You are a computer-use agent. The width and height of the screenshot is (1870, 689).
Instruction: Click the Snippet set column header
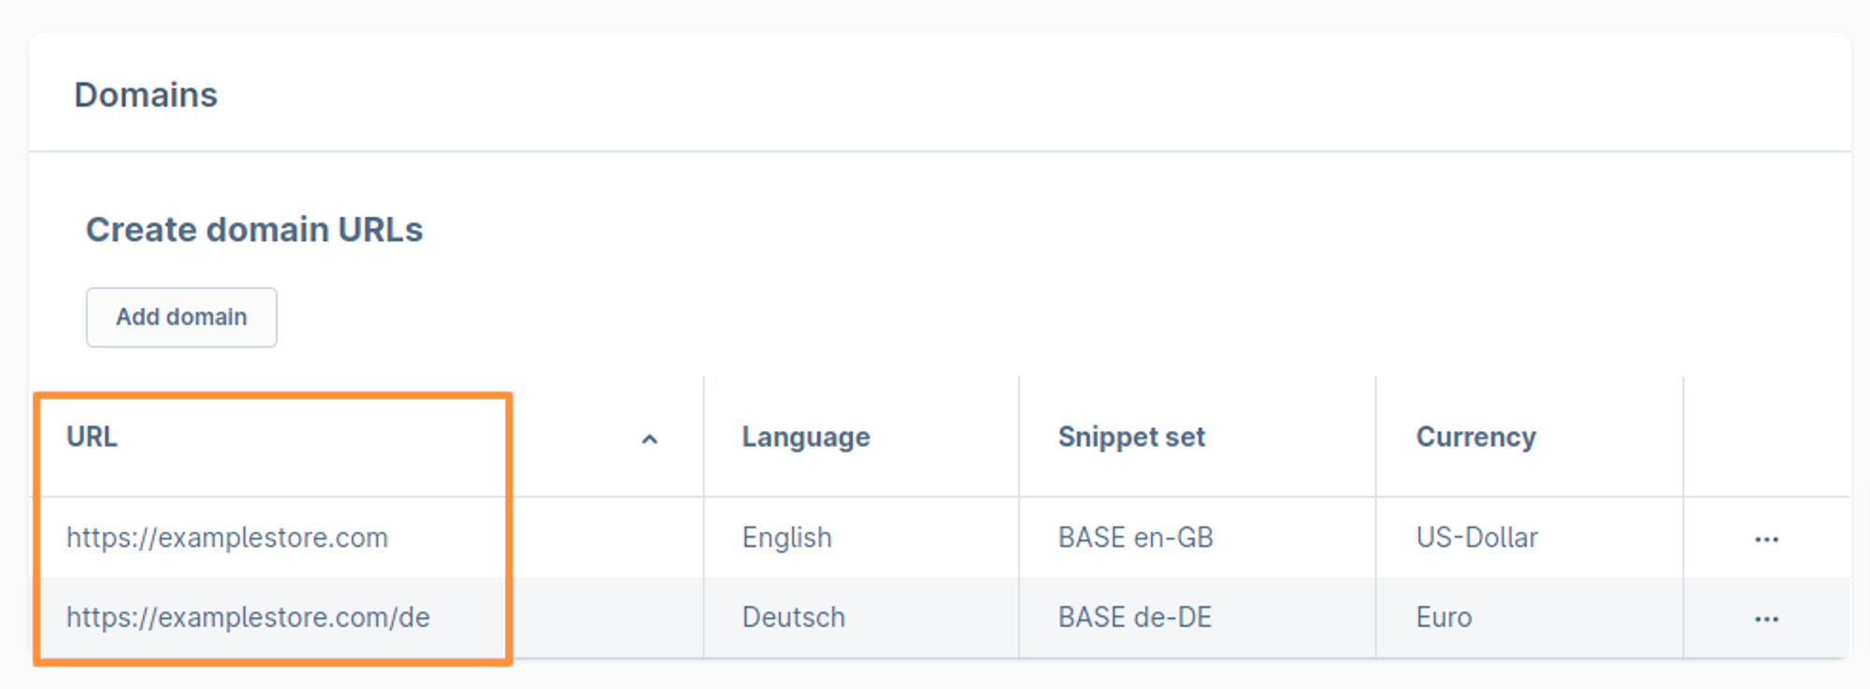[x=1131, y=437]
